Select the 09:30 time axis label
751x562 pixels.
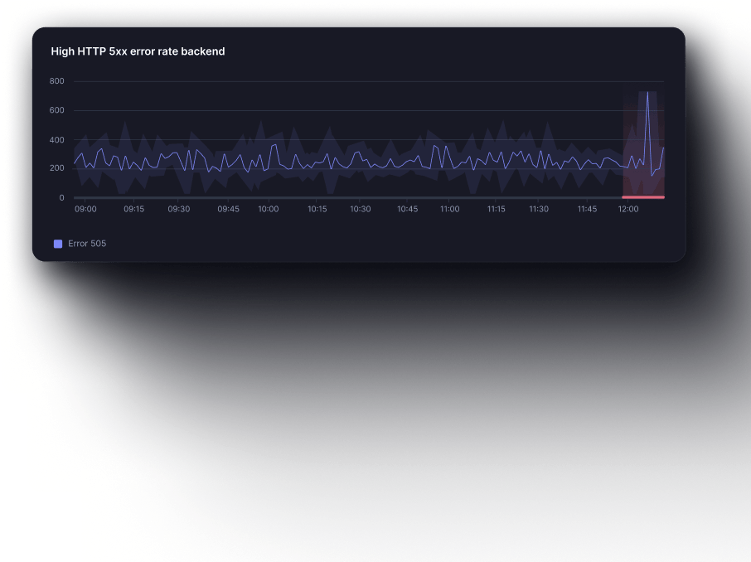(179, 210)
